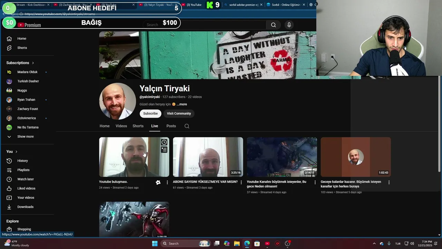The image size is (442, 249).
Task: Click the Windows taskbar Search box
Action: (x=186, y=243)
